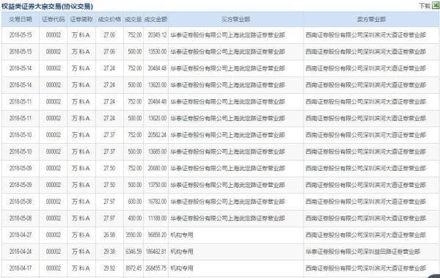Click the price 27.06 in the 20349.12 row
440x278 pixels.
109,35
